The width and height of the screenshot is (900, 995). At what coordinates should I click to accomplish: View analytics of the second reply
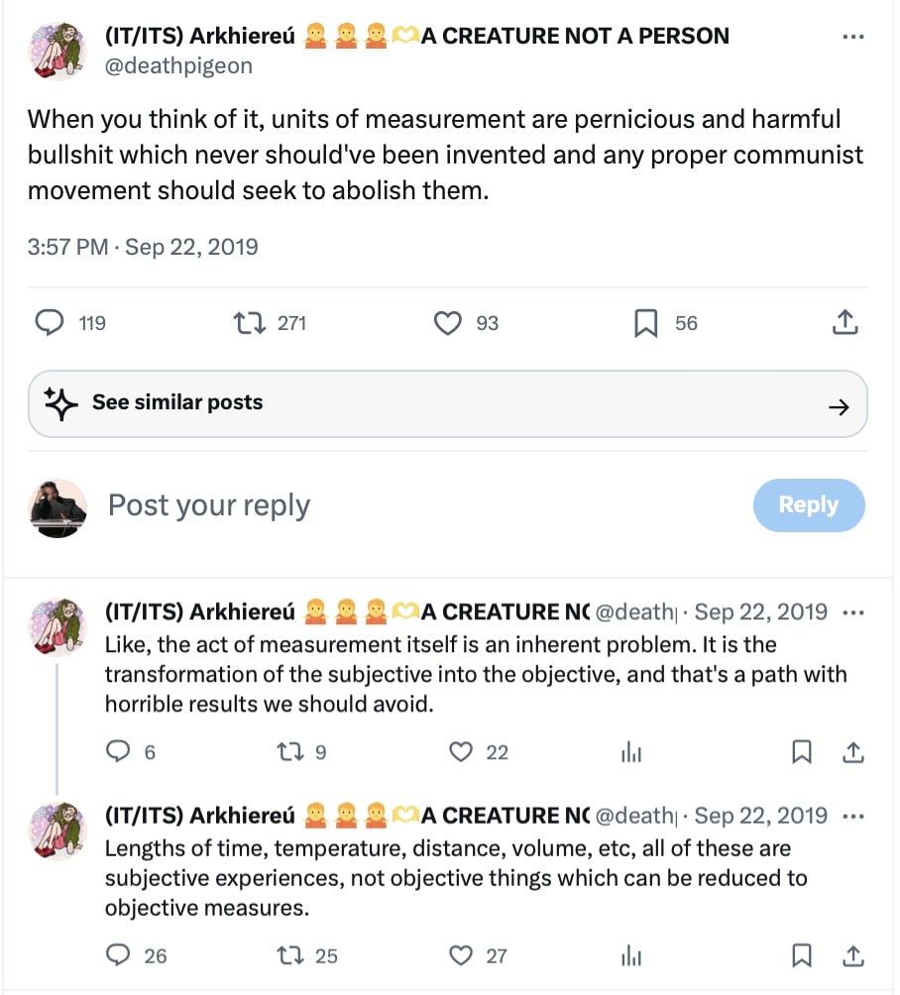[x=631, y=956]
